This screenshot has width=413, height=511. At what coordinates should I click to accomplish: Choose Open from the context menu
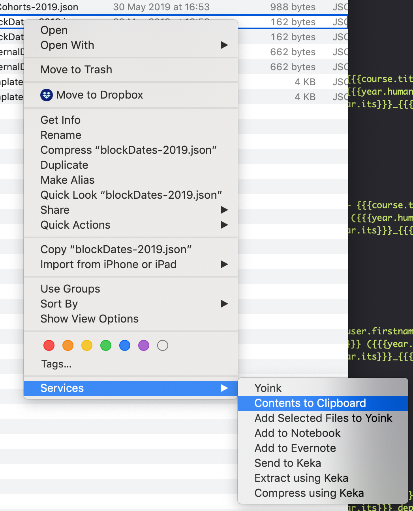click(131, 30)
